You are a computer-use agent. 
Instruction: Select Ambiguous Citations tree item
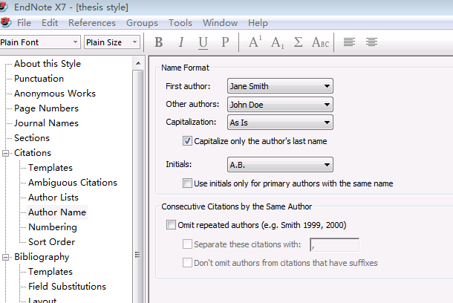tap(73, 183)
